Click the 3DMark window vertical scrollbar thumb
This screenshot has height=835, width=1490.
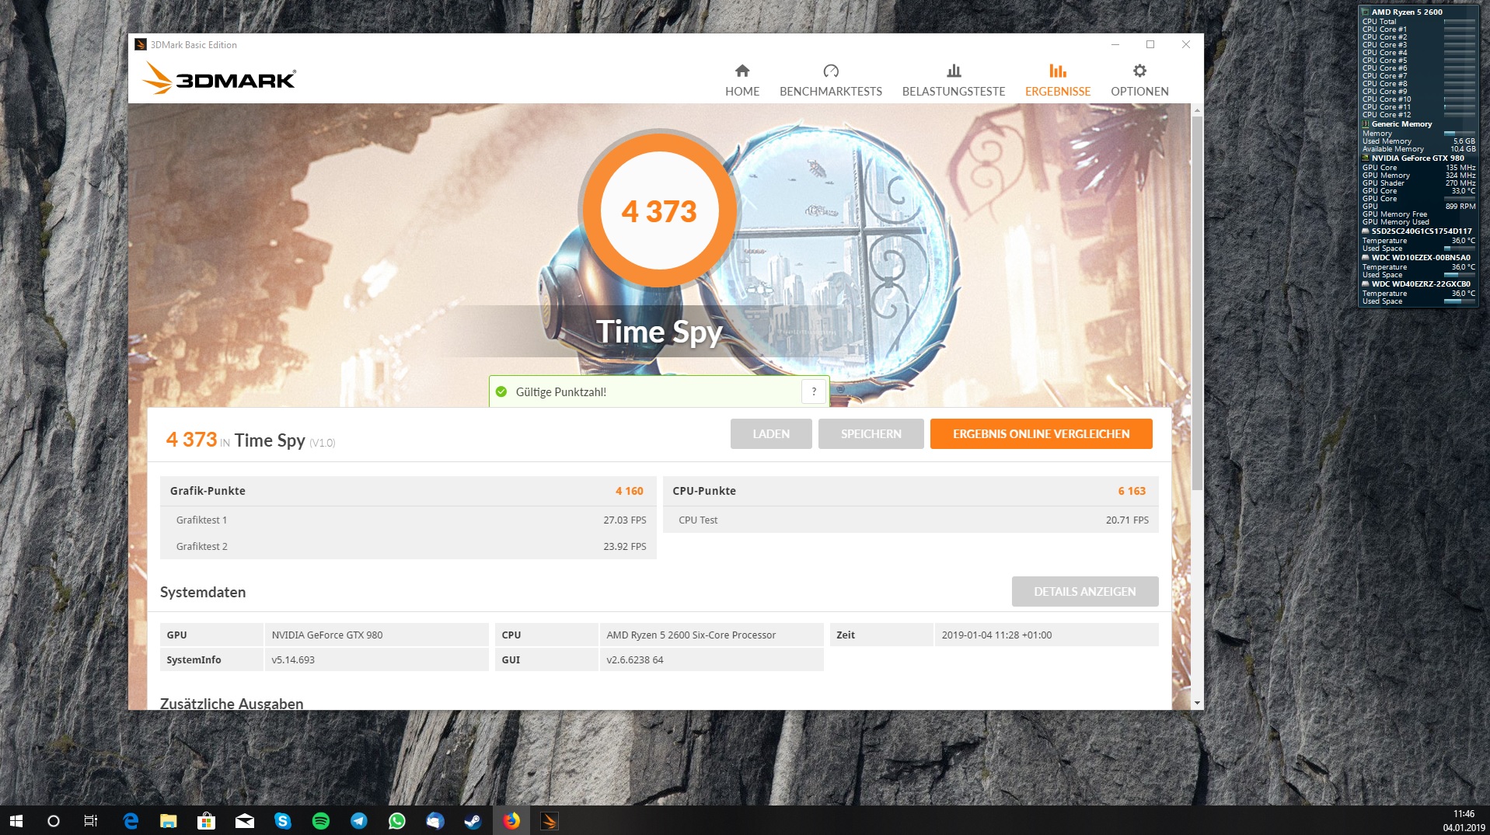(x=1197, y=303)
